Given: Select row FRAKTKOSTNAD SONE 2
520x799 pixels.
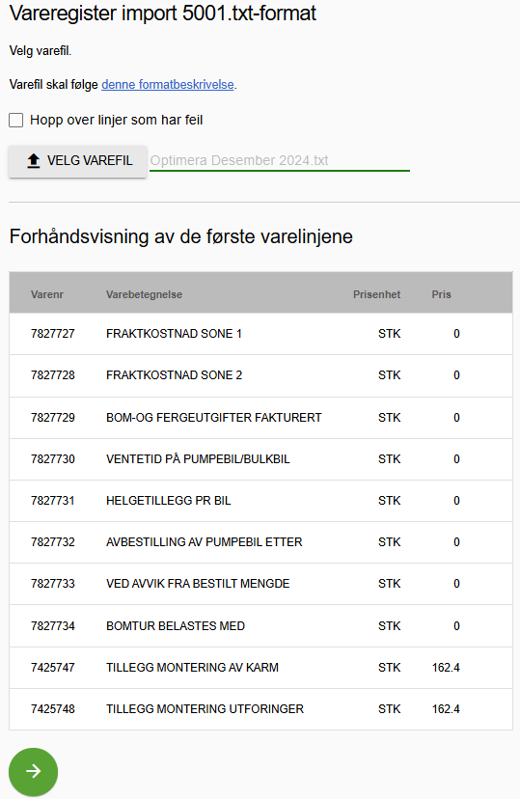Looking at the screenshot, I should click(260, 375).
